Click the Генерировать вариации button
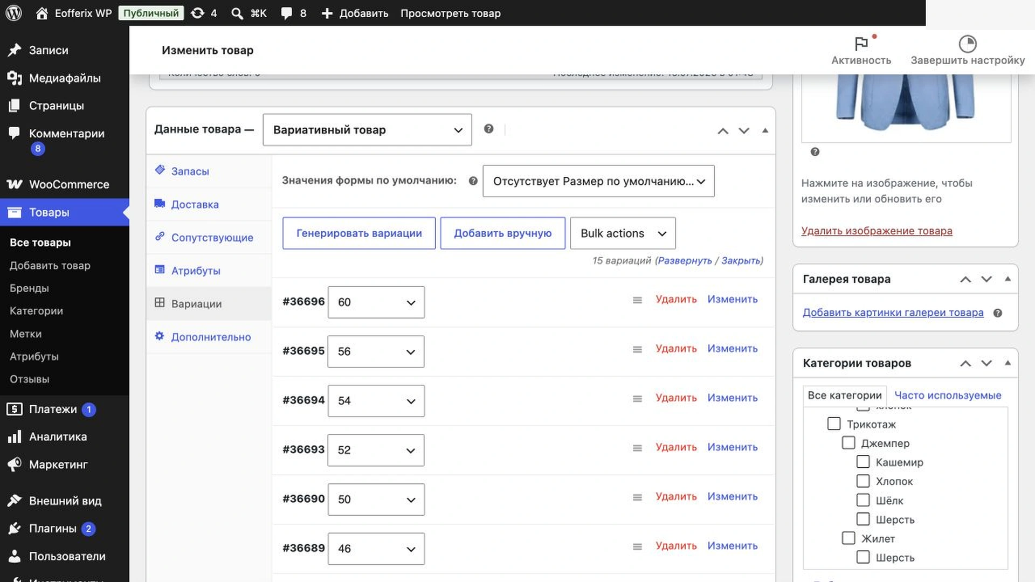This screenshot has width=1035, height=582. pyautogui.click(x=359, y=233)
